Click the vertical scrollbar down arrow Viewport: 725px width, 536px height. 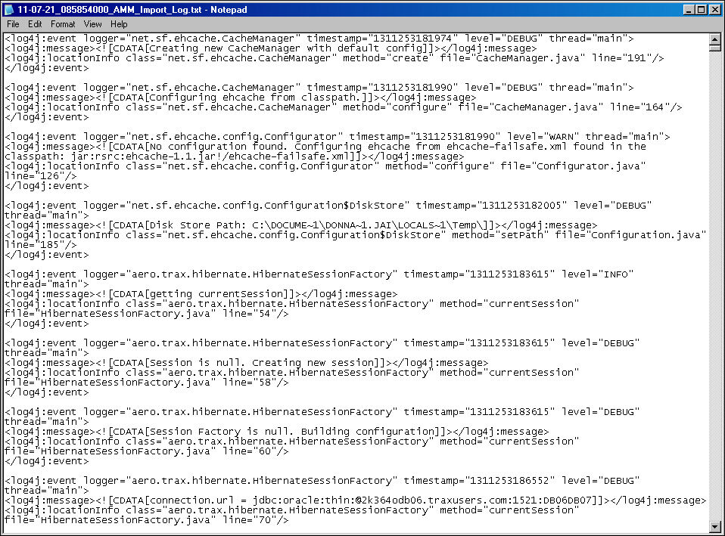(715, 526)
